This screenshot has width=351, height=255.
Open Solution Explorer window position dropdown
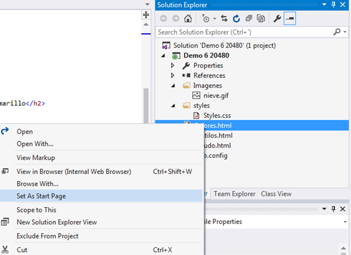pos(324,5)
